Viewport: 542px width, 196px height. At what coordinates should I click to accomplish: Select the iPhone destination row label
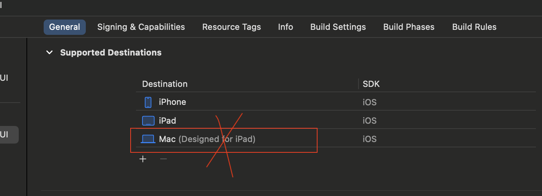coord(172,102)
